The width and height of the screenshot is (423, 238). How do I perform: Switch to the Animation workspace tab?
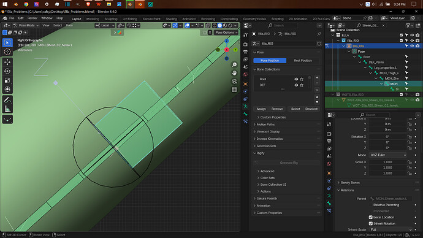click(x=189, y=19)
